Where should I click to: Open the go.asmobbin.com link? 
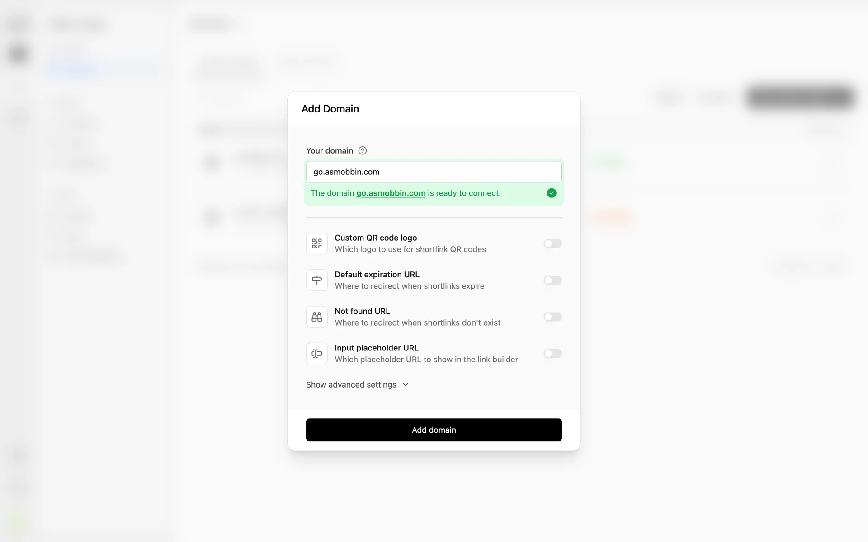[x=391, y=193]
